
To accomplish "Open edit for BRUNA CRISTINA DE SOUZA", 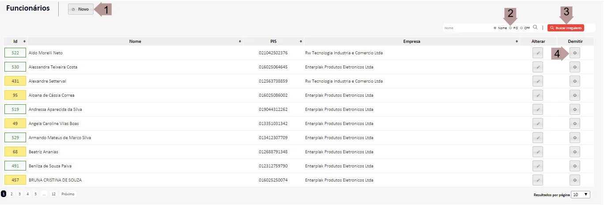I will point(537,180).
